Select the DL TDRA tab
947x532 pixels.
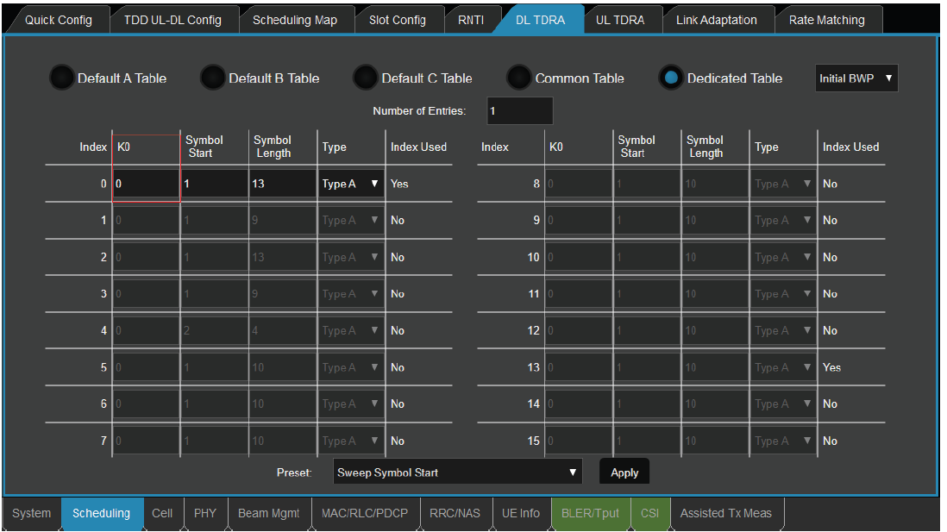click(541, 20)
